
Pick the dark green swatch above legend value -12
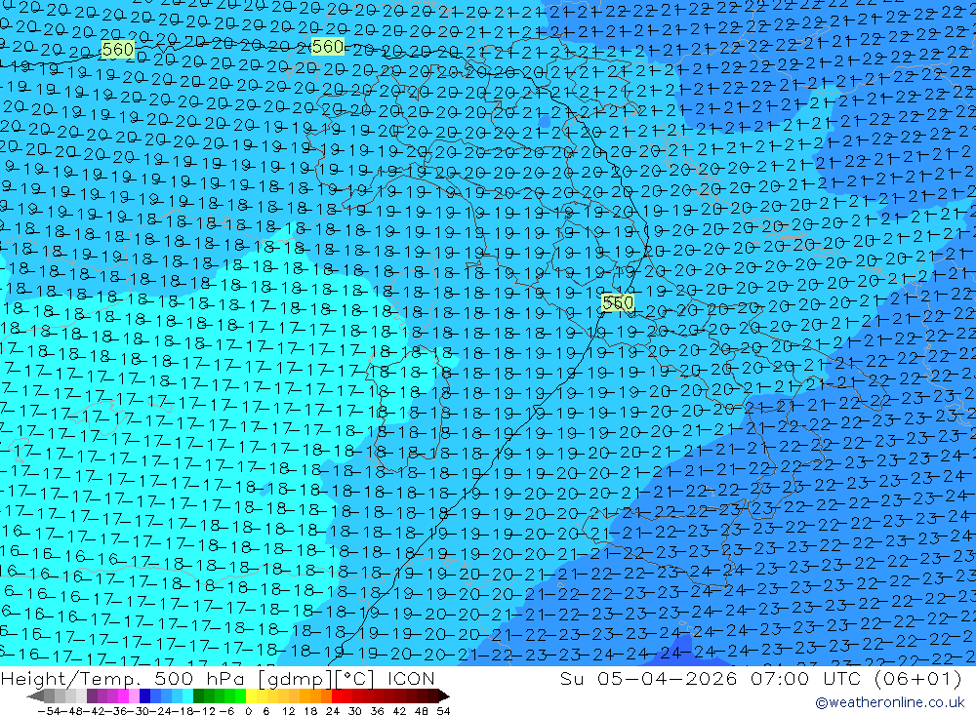[198, 695]
